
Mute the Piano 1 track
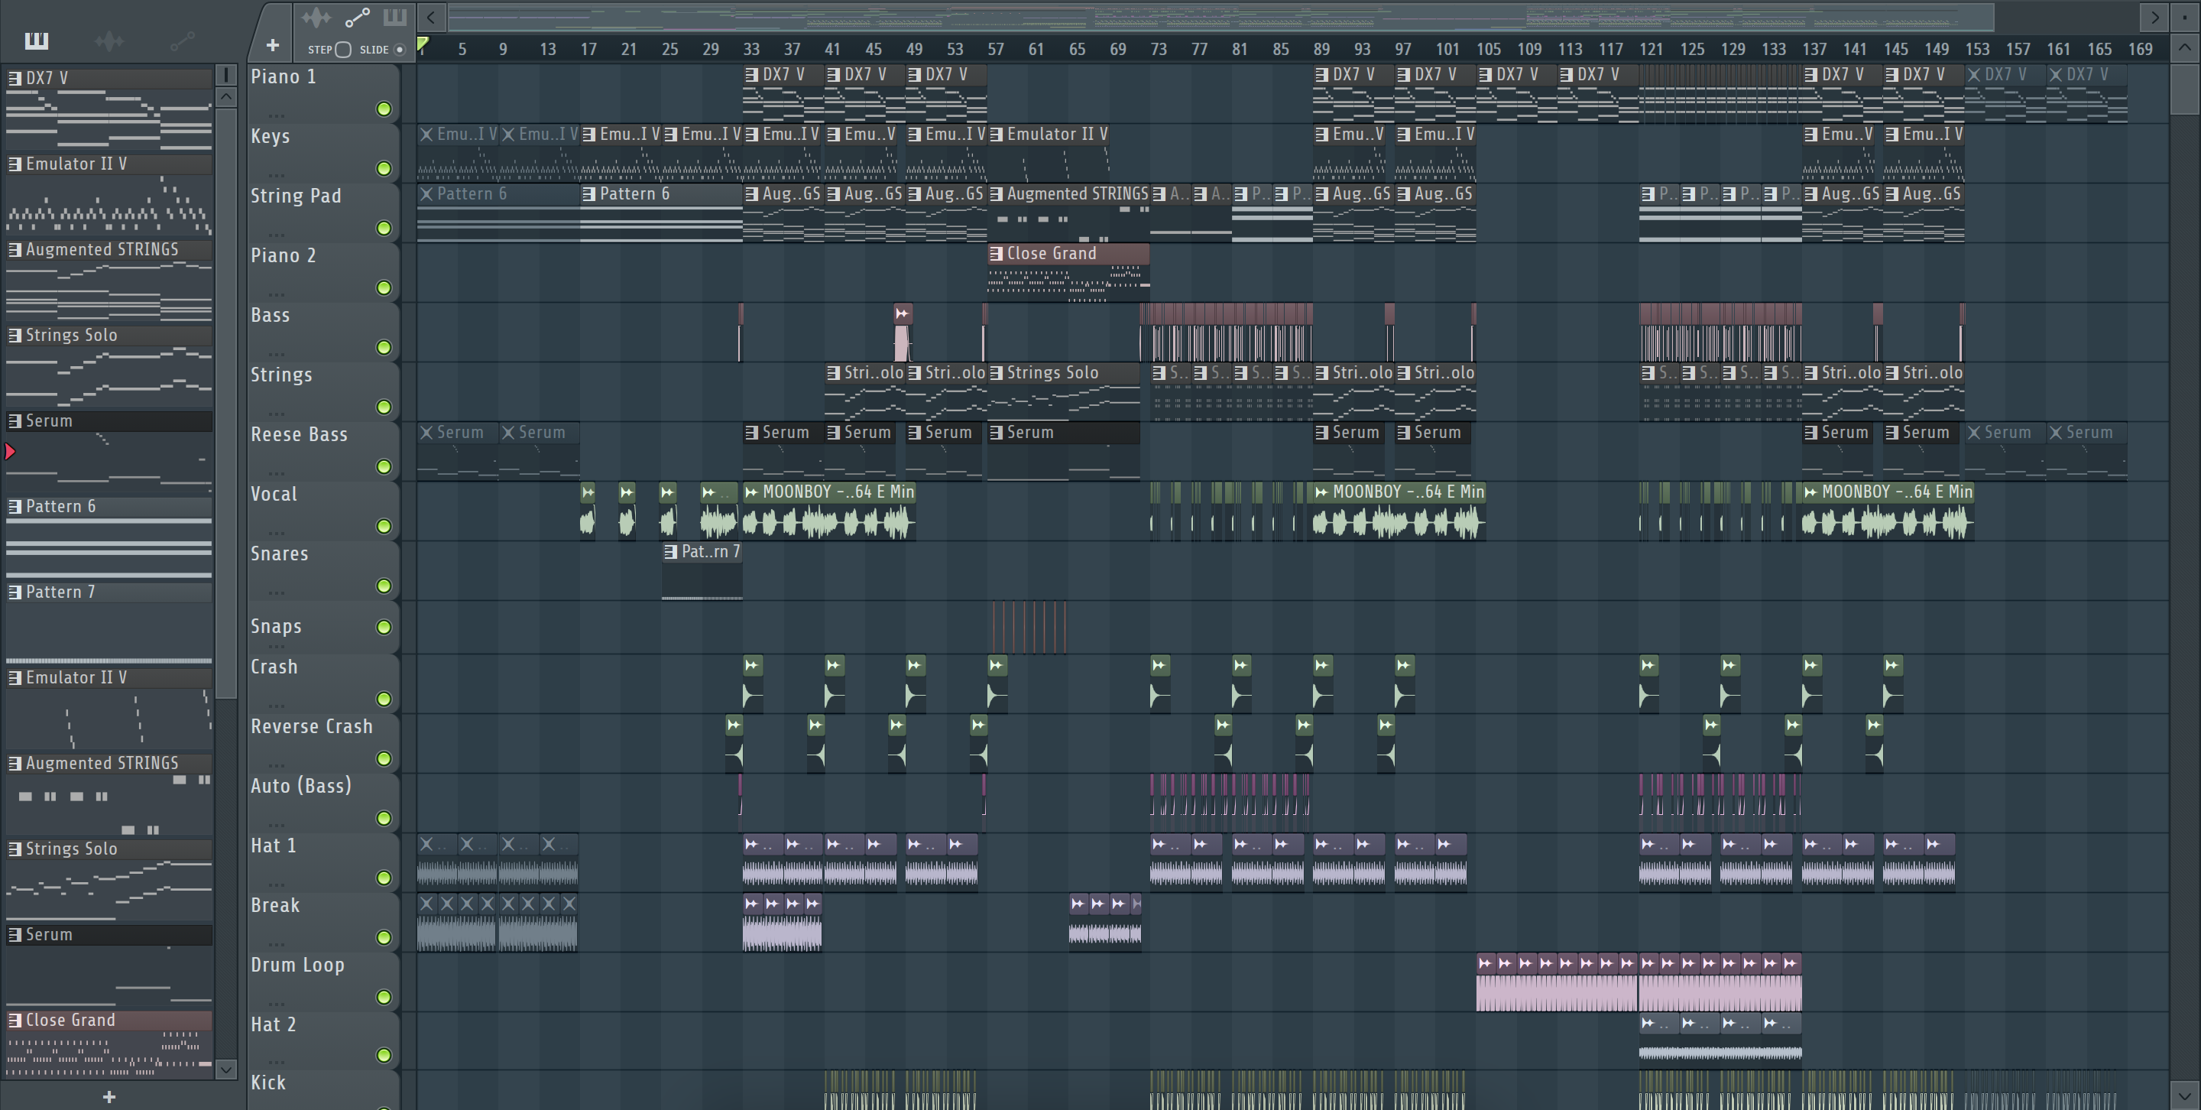[384, 109]
